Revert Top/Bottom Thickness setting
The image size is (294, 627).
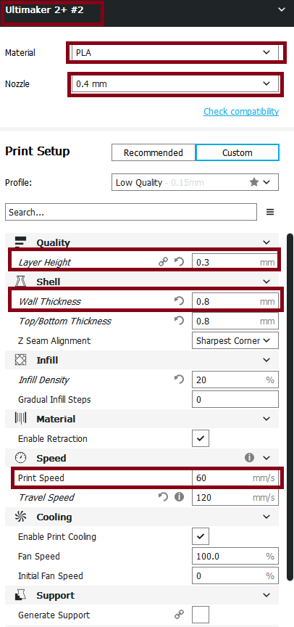pyautogui.click(x=179, y=321)
